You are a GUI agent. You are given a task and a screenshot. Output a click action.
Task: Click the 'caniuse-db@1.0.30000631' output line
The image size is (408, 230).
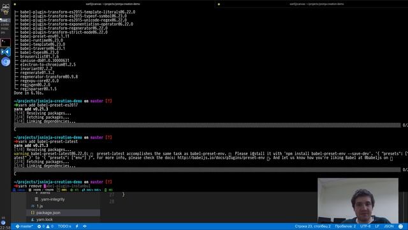click(45, 61)
